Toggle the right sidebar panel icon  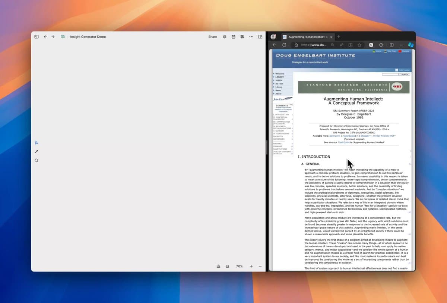click(x=260, y=37)
